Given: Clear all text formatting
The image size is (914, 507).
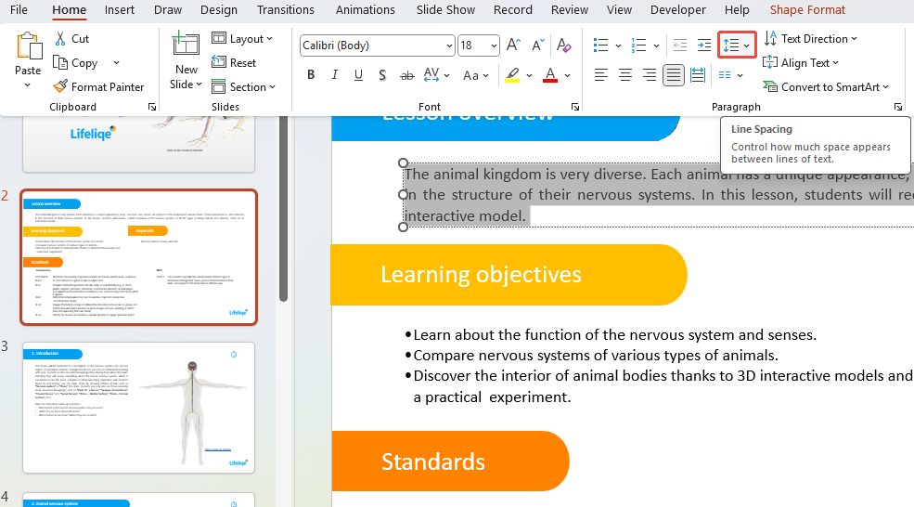Looking at the screenshot, I should pyautogui.click(x=562, y=45).
